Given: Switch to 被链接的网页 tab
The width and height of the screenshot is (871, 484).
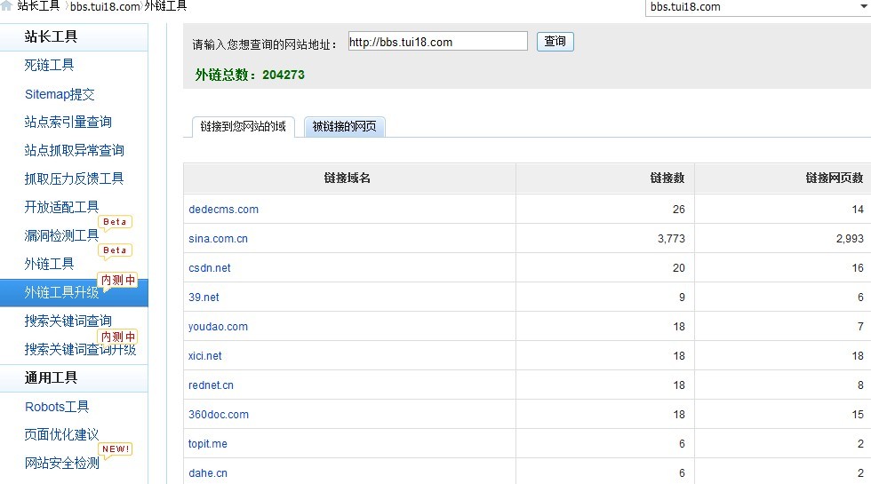Looking at the screenshot, I should click(344, 127).
